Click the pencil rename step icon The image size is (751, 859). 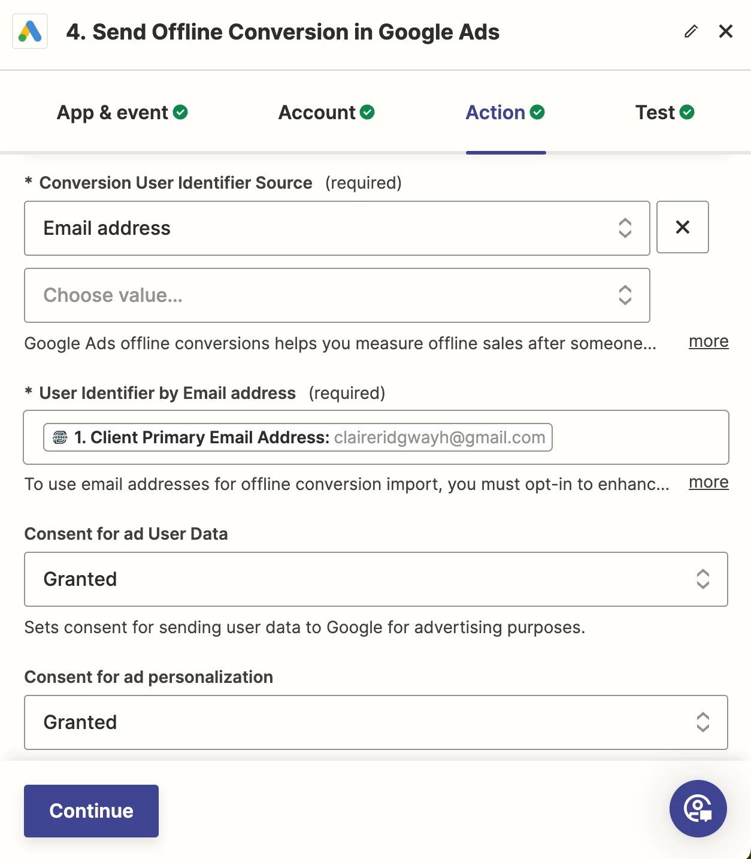click(x=691, y=32)
